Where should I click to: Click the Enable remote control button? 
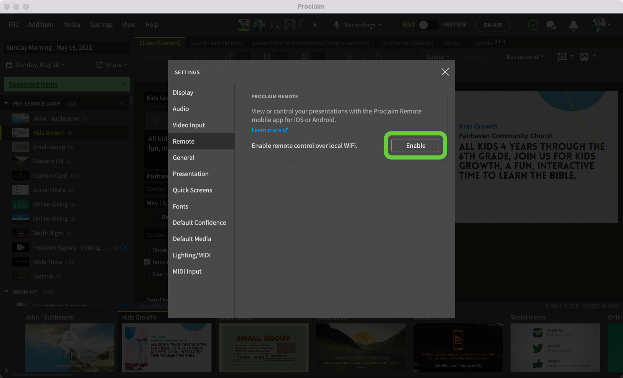(x=415, y=145)
